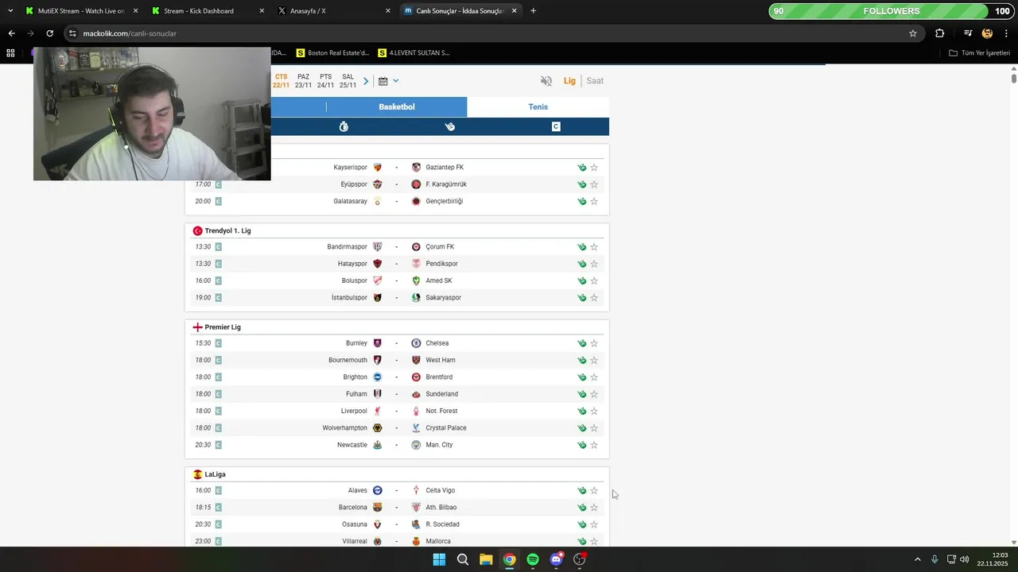Open the media controls icon
Image resolution: width=1018 pixels, height=572 pixels.
pos(968,33)
